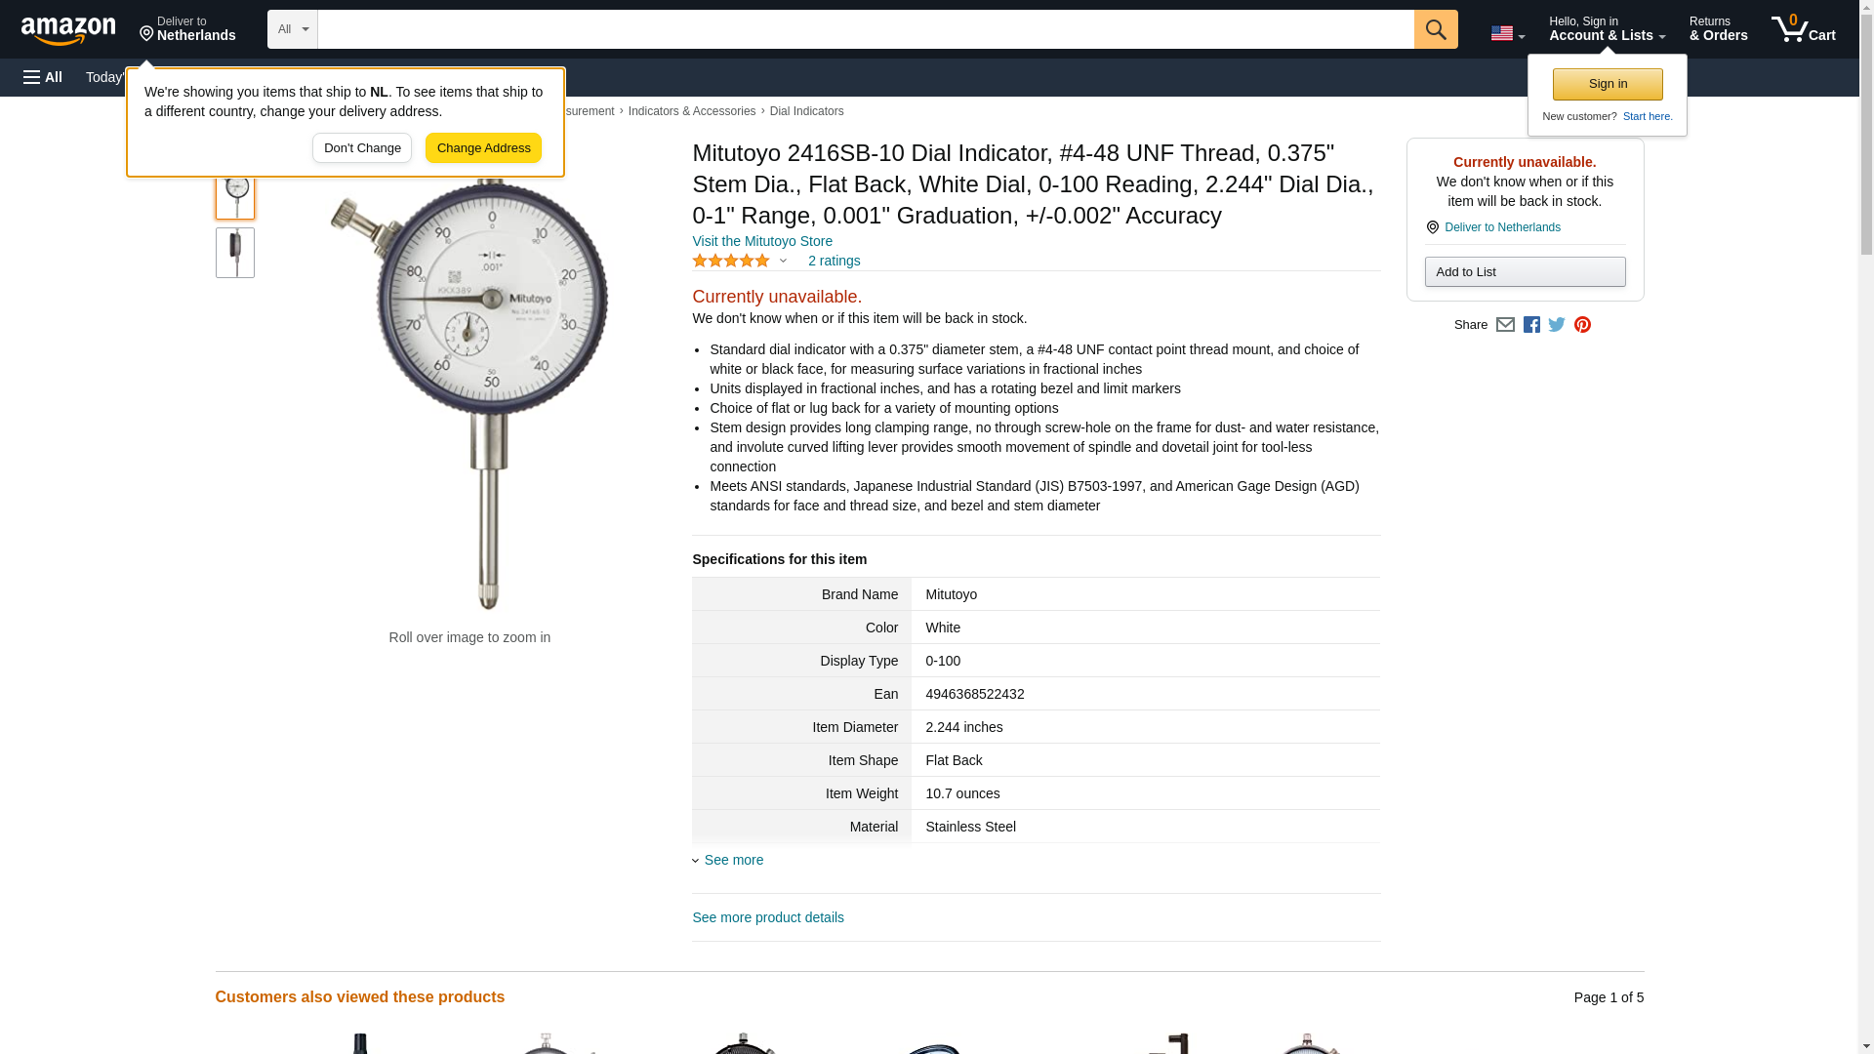Screen dimensions: 1874x1054
Task: Click the Don't Change button
Action: click(362, 148)
